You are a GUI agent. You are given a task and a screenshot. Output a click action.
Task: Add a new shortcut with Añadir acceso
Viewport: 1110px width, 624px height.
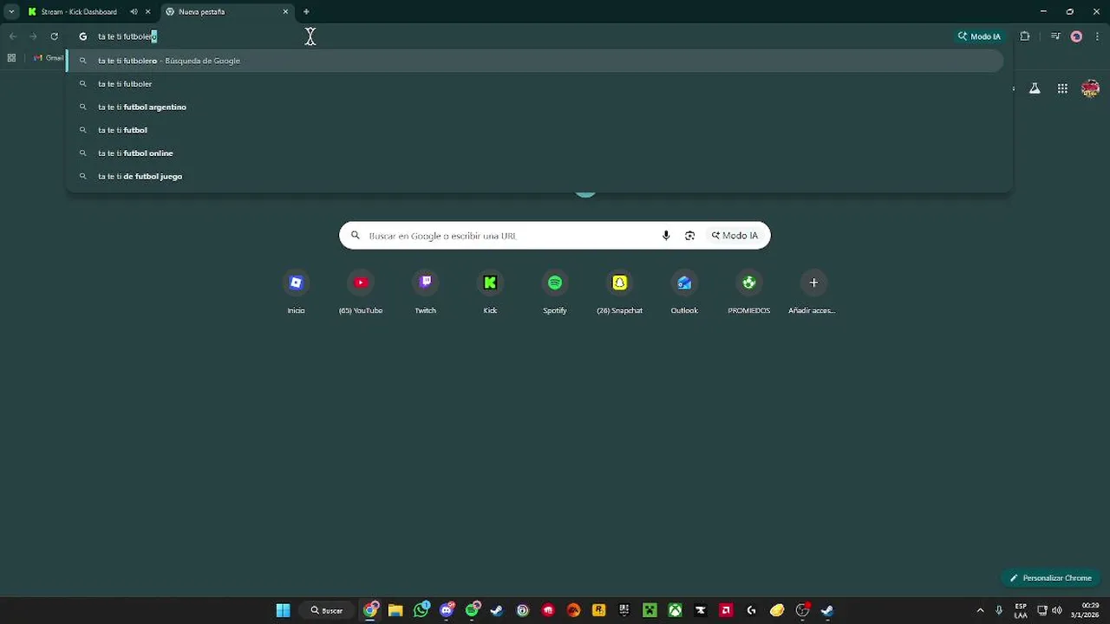(x=813, y=291)
